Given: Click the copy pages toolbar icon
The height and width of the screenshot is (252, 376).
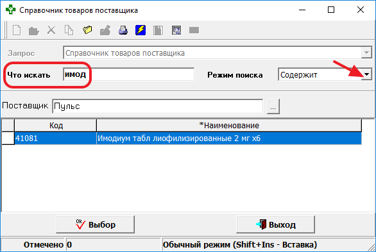Looking at the screenshot, I should click(69, 30).
